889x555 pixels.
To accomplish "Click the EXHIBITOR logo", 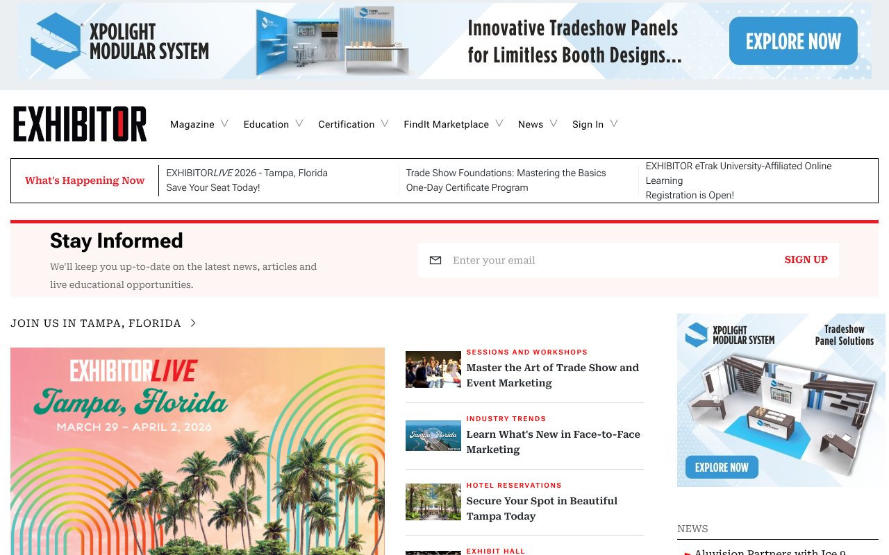I will click(79, 123).
